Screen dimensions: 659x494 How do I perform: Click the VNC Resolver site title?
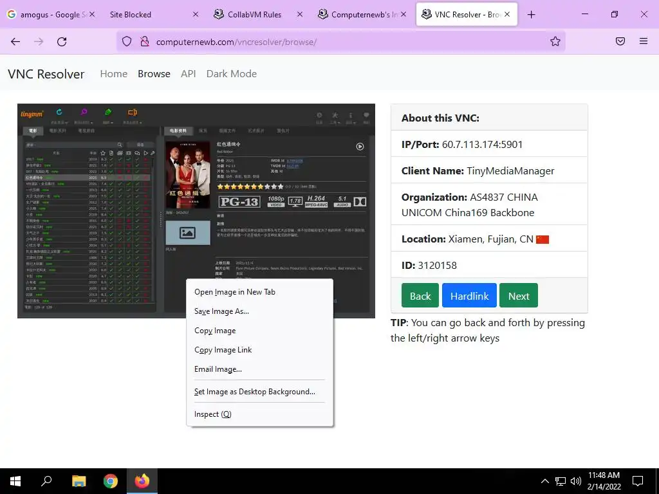(x=46, y=74)
